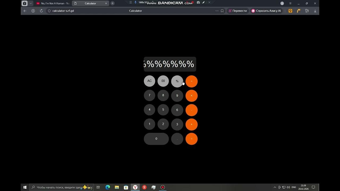Click the orange multiply operator button
This screenshot has width=340, height=191.
(192, 96)
